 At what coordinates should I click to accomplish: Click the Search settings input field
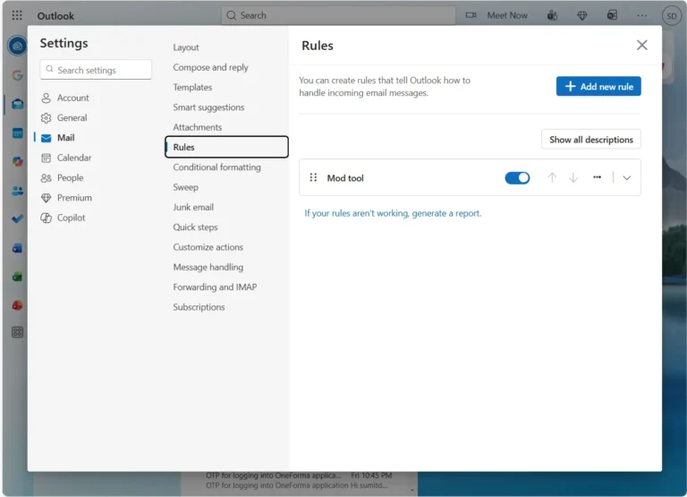coord(98,70)
